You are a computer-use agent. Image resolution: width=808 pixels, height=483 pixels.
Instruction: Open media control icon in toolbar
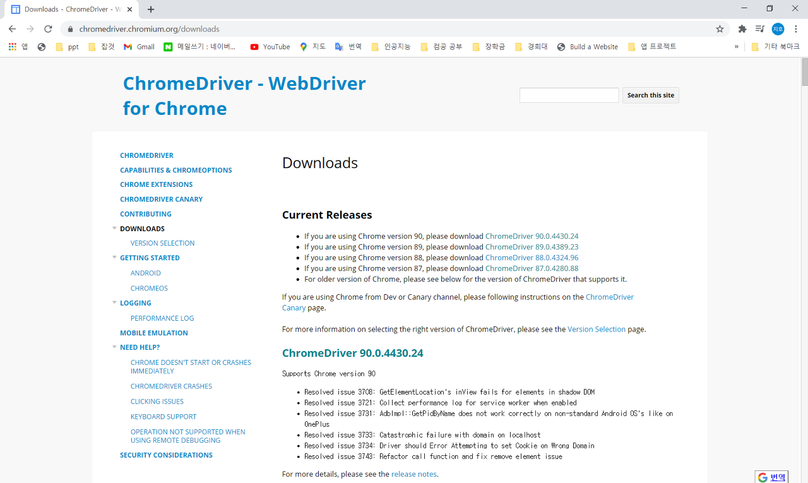click(760, 29)
